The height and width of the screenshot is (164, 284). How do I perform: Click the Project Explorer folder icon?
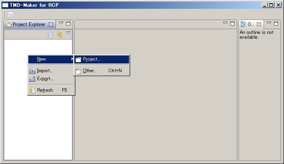8,24
